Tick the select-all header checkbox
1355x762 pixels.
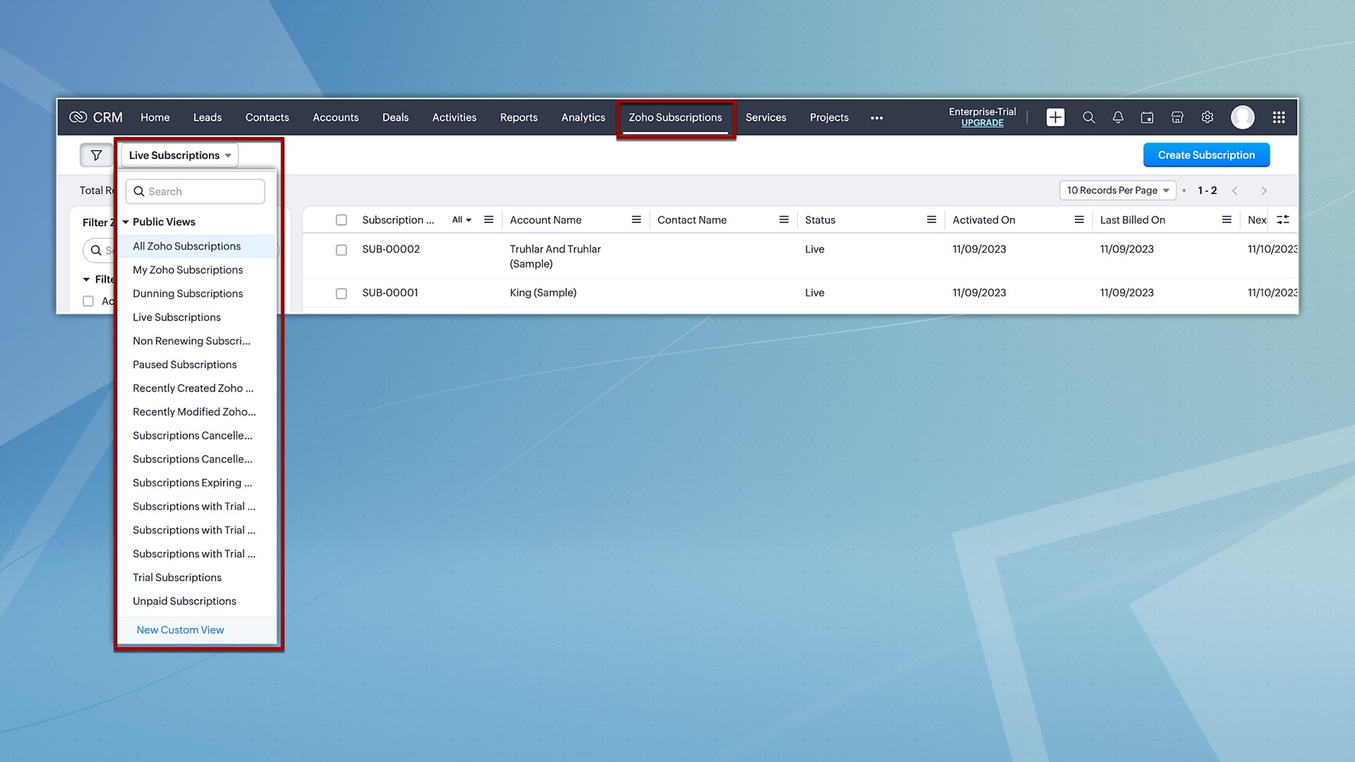point(341,219)
